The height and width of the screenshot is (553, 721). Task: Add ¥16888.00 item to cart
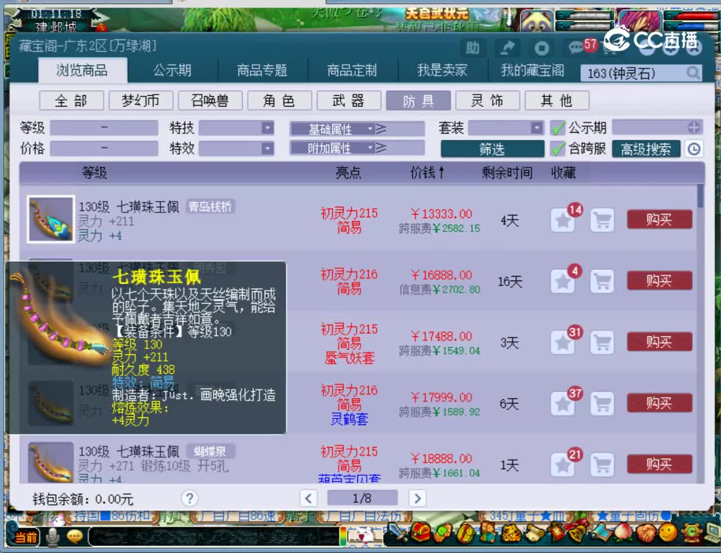(602, 281)
